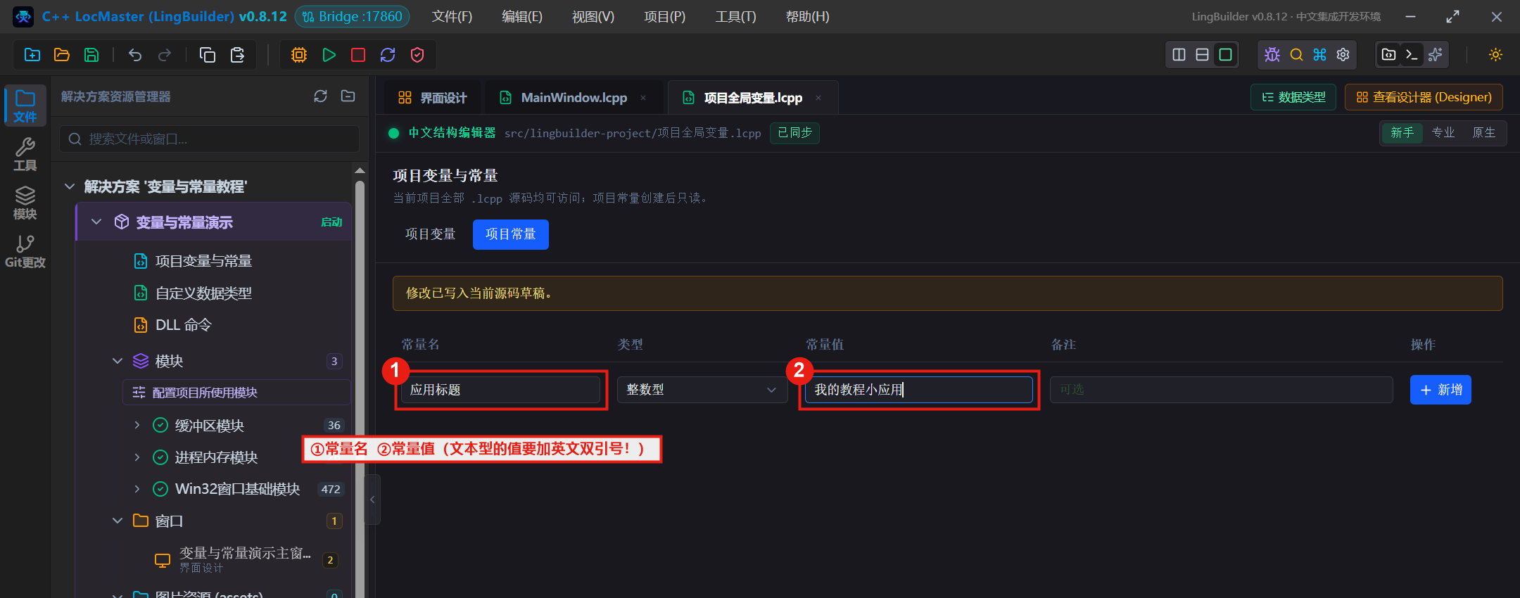This screenshot has height=598, width=1520.
Task: Collapse the 变量与常量演示 project node
Action: [96, 222]
